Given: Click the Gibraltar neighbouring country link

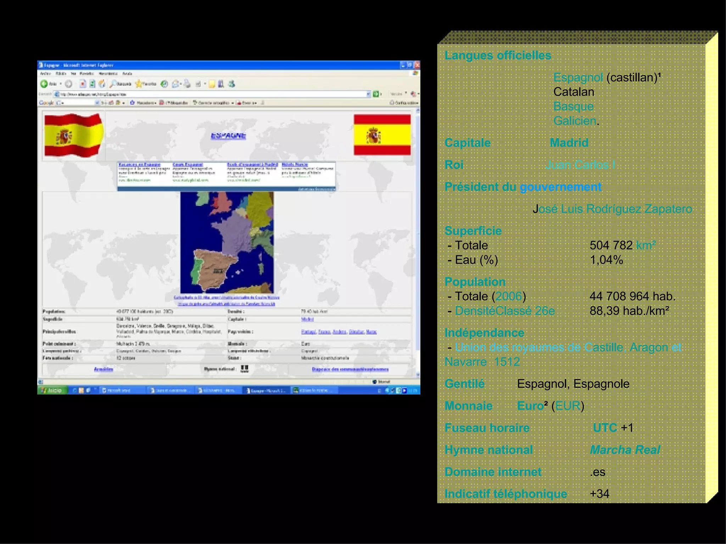Looking at the screenshot, I should (356, 331).
